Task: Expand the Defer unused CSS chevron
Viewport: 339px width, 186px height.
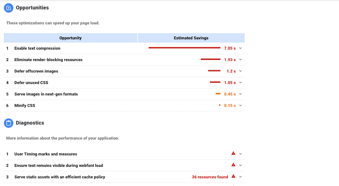Action: click(241, 83)
